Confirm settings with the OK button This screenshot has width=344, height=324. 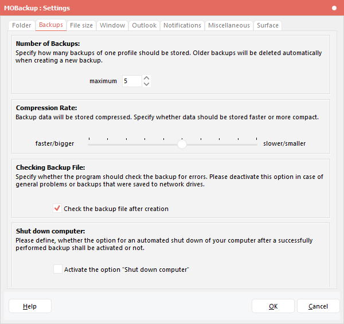tap(273, 306)
